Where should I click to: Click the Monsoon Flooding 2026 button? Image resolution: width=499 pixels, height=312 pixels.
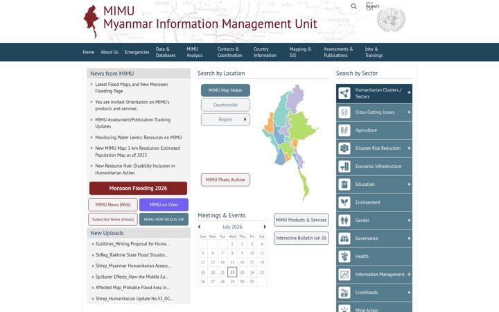(138, 188)
